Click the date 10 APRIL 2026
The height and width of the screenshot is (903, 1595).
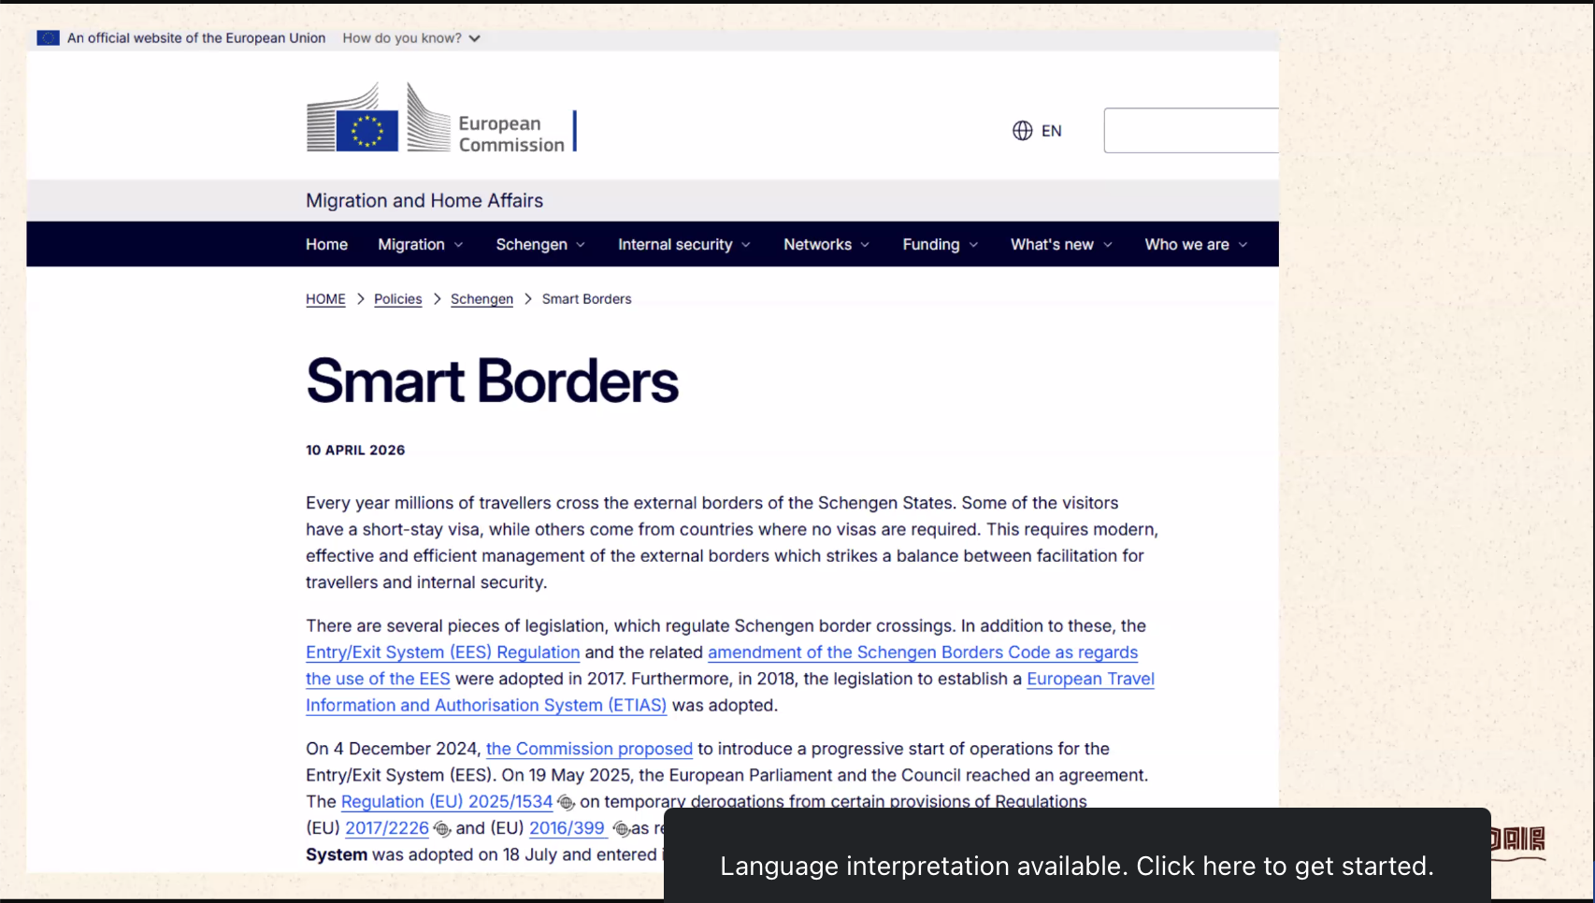click(355, 450)
